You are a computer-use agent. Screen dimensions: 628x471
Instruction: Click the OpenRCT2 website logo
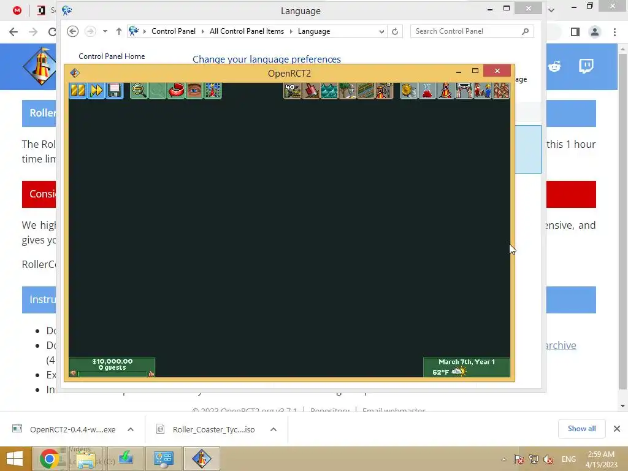pos(40,66)
